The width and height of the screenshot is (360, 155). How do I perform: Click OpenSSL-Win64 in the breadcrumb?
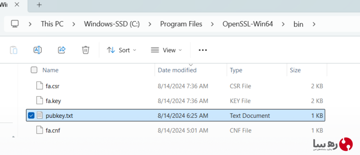click(x=248, y=24)
